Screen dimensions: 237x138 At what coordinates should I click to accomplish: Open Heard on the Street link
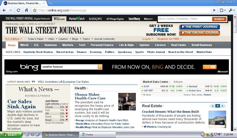coord(181,52)
